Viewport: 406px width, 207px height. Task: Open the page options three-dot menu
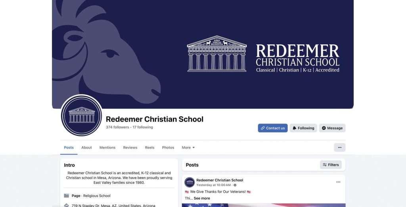(340, 147)
